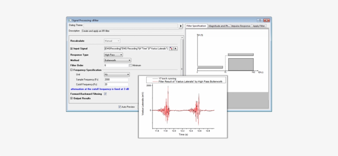Click the passband gray block in filter specification diagram
The width and height of the screenshot is (338, 156).
pos(241,64)
